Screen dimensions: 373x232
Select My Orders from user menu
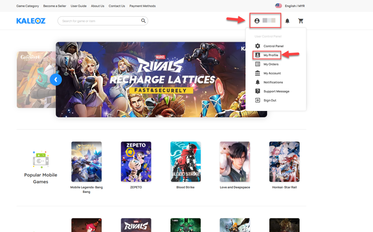click(271, 64)
